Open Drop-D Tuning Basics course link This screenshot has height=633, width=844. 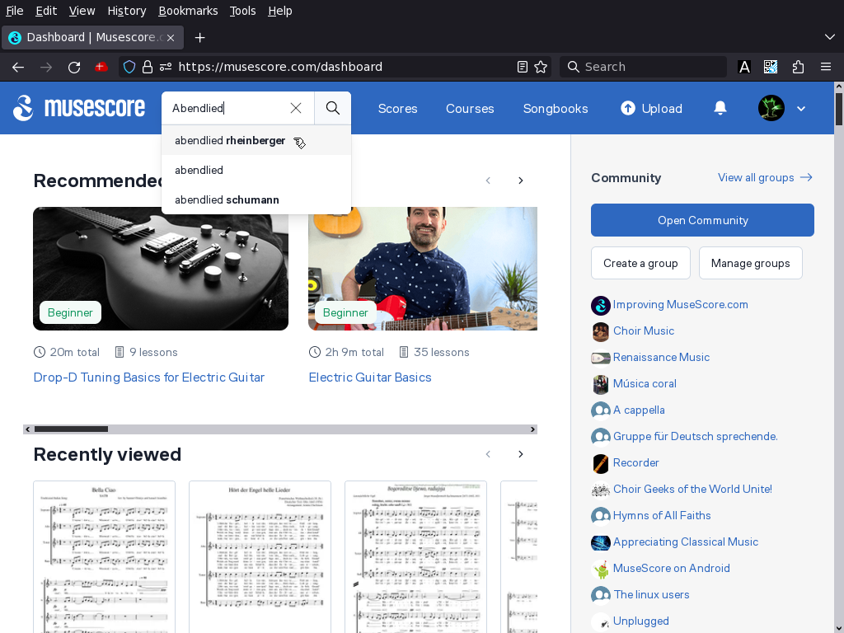tap(149, 377)
